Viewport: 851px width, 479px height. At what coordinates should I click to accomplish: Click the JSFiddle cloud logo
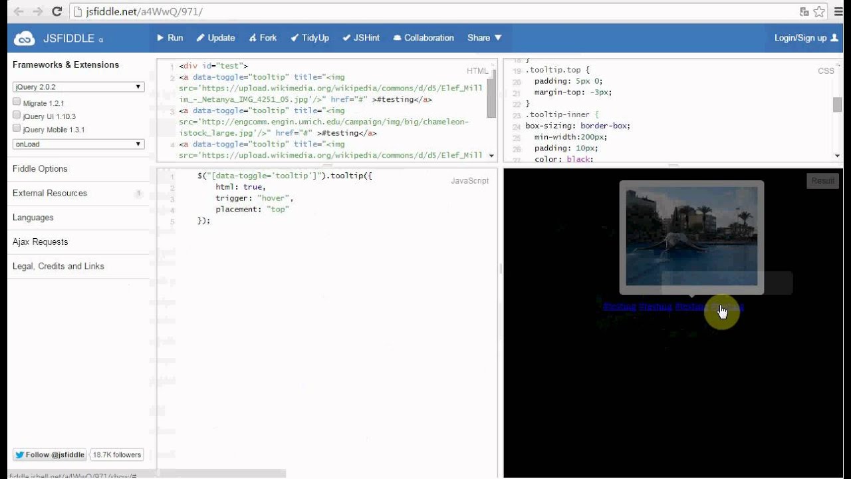point(25,39)
